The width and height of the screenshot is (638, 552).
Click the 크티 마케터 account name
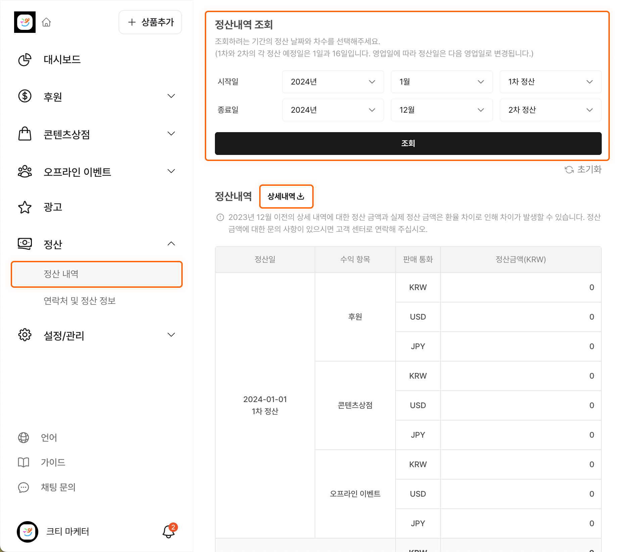[67, 532]
